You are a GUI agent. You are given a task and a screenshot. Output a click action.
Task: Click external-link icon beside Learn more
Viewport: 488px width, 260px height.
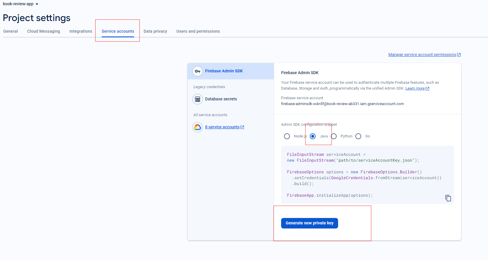(428, 89)
